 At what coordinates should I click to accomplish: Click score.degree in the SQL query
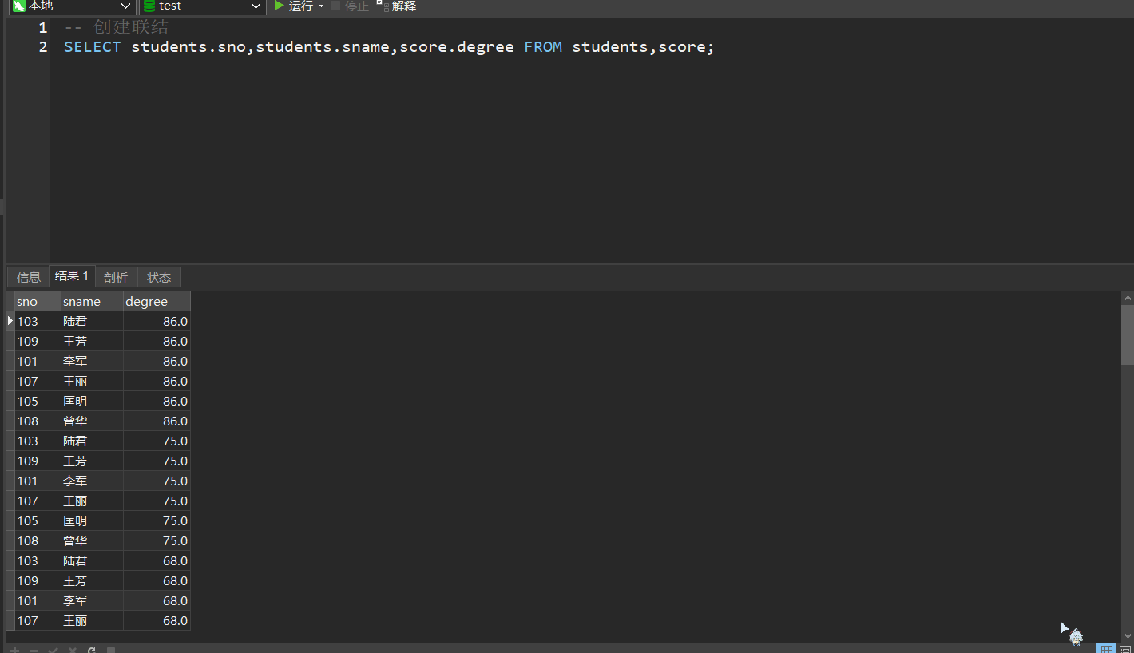(x=457, y=47)
